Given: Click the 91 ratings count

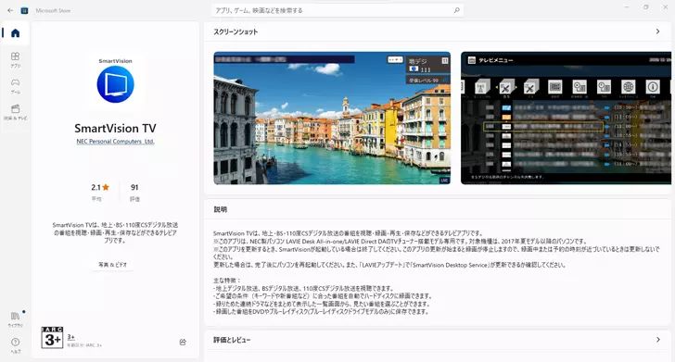Looking at the screenshot, I should (134, 187).
